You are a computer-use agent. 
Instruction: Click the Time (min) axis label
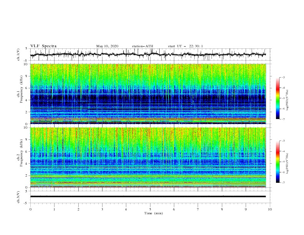click(x=154, y=213)
